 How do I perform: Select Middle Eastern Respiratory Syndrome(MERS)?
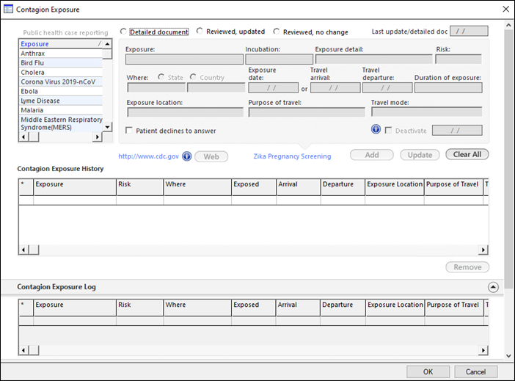pyautogui.click(x=61, y=123)
